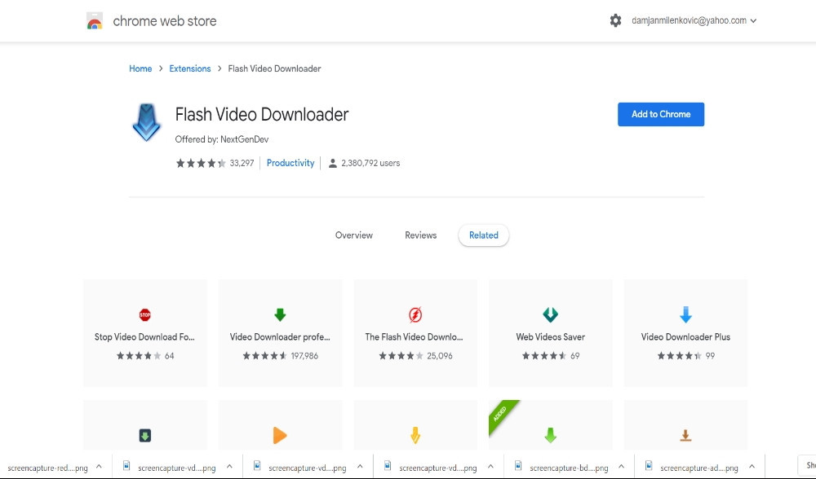Open the Extensions breadcrumb link
This screenshot has width=816, height=479.
click(x=190, y=68)
